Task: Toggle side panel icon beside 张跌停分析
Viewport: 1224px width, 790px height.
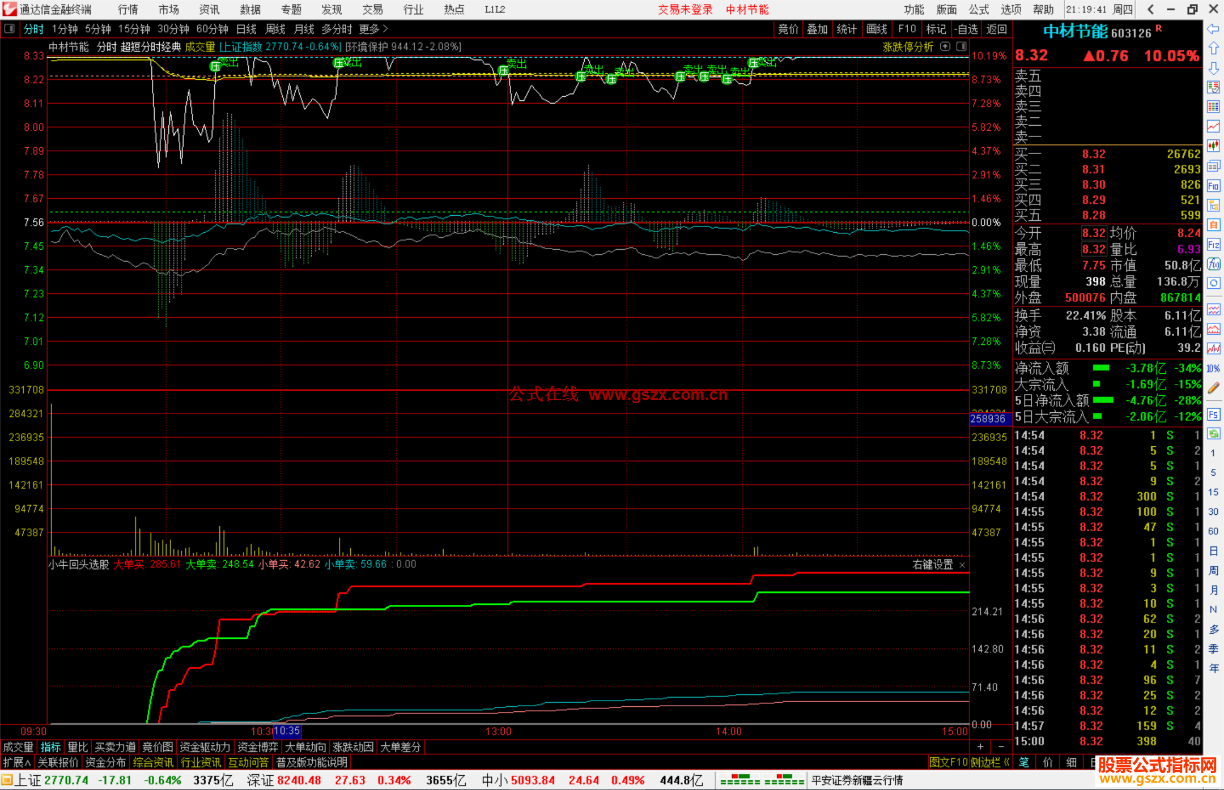Action: tap(962, 46)
